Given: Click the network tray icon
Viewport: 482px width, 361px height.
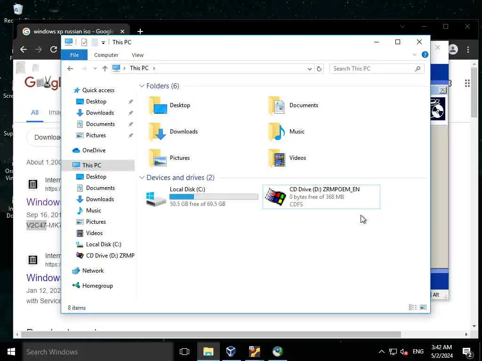Looking at the screenshot, I should [393, 352].
